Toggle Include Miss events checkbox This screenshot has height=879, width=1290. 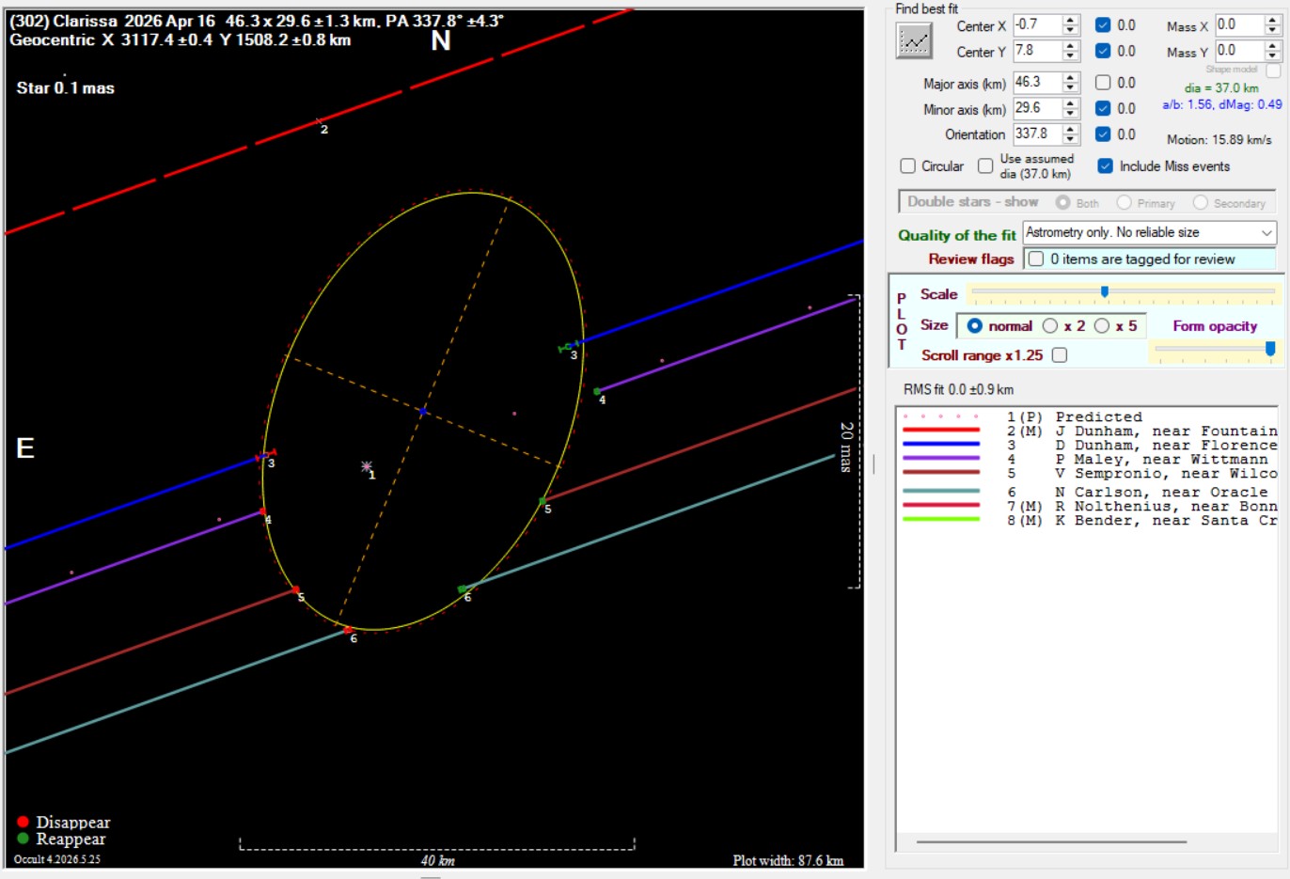coord(1105,166)
